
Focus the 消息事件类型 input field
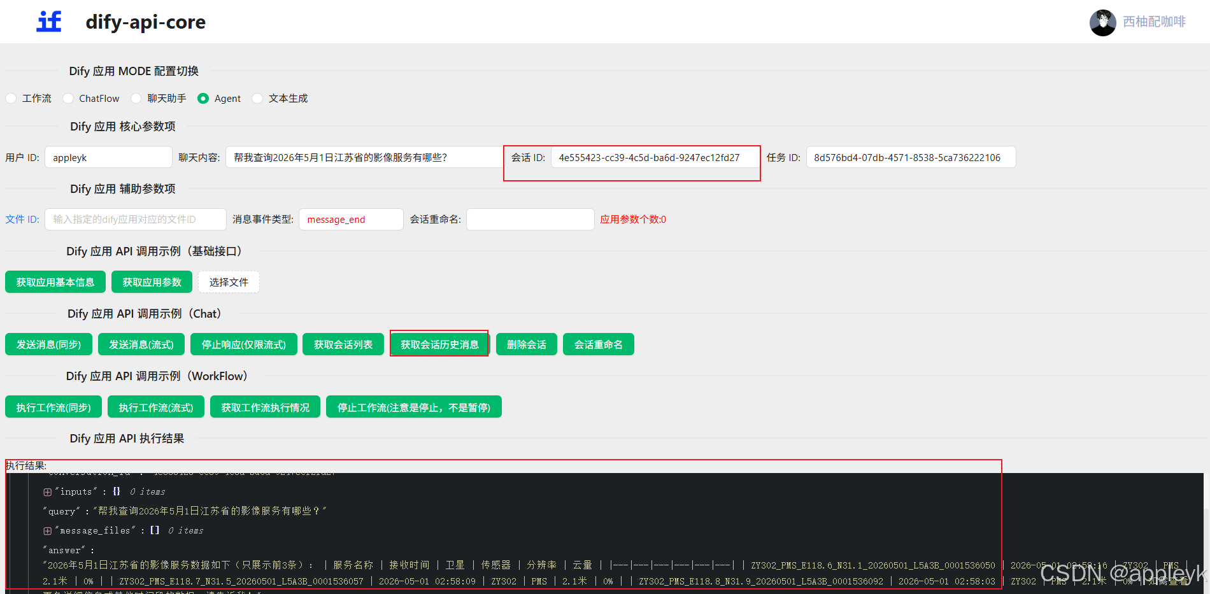[351, 219]
